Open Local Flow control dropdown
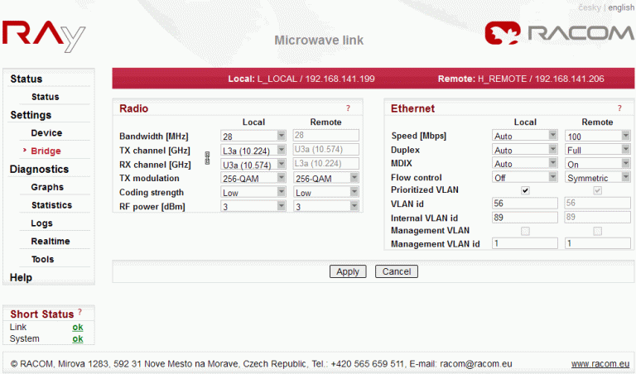 [x=525, y=177]
